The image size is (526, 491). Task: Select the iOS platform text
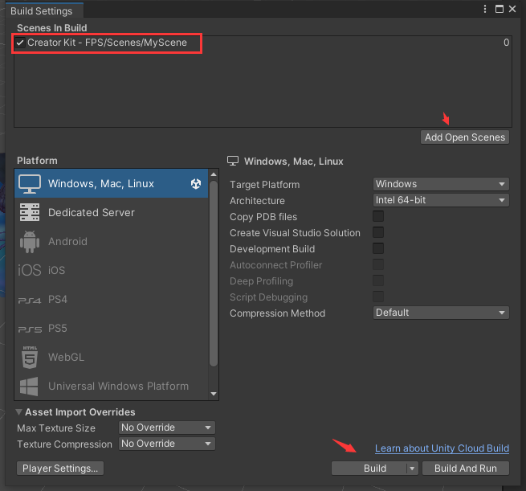tap(56, 270)
